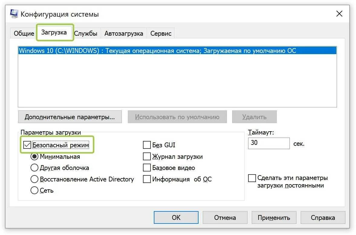Click the System Configuration title bar icon
The image size is (356, 235).
14,14
